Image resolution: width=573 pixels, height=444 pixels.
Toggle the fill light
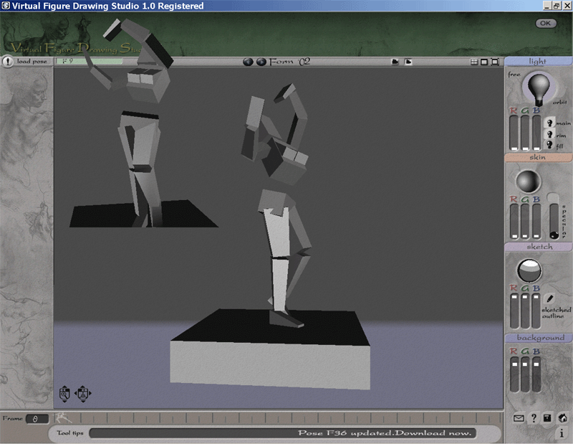pos(549,145)
